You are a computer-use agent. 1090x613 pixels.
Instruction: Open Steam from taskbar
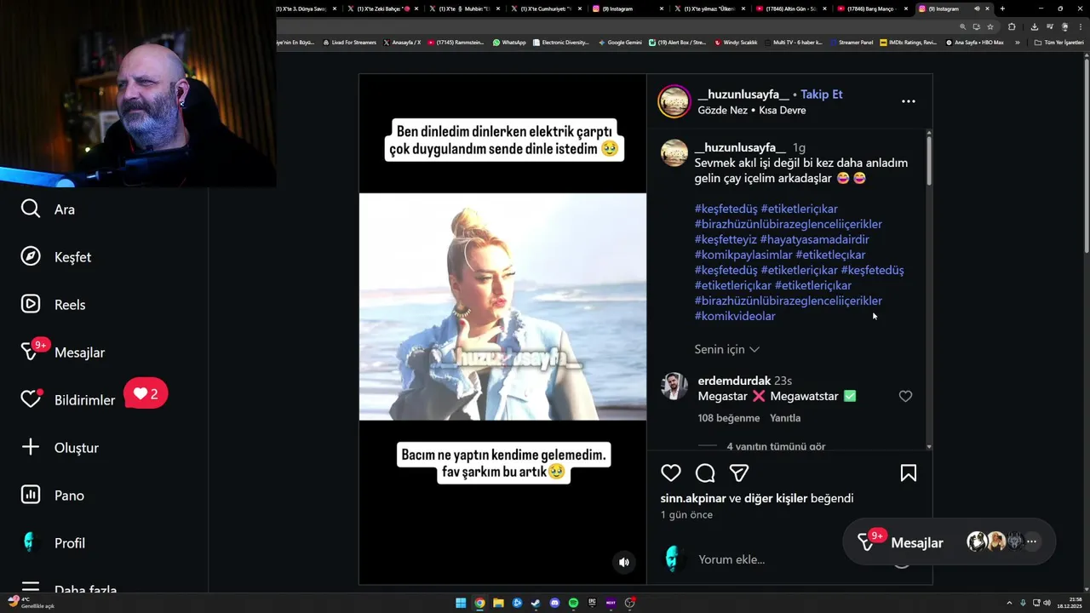pyautogui.click(x=536, y=603)
